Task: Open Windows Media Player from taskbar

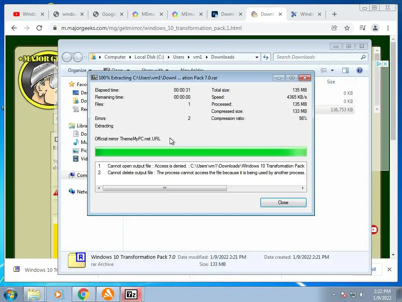Action: coord(58,294)
